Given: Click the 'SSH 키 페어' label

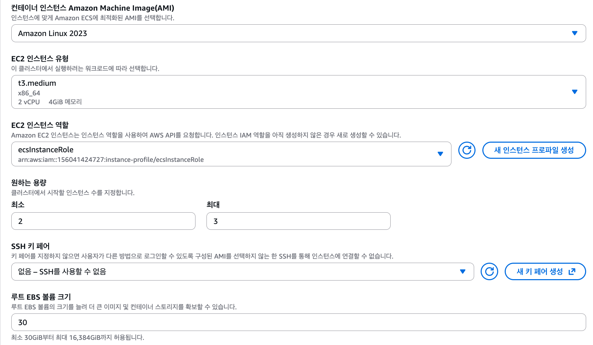Looking at the screenshot, I should [31, 246].
